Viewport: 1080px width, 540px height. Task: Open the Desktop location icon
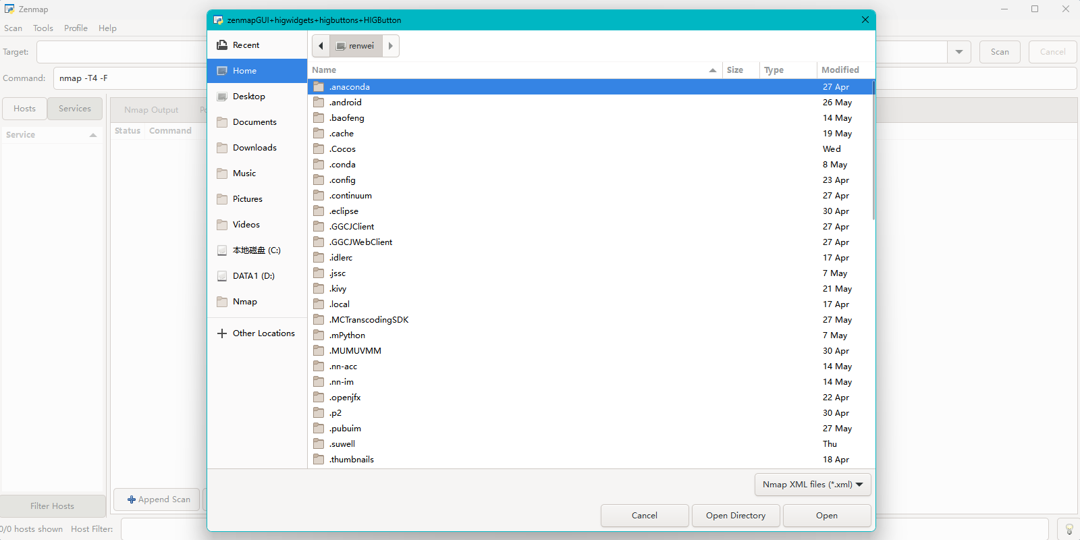[221, 97]
